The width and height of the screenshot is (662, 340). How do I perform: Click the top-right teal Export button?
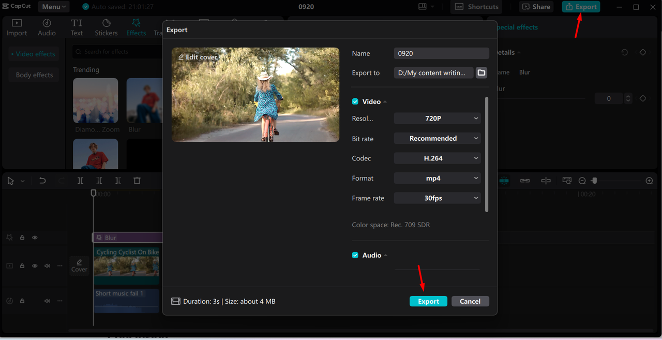click(x=581, y=7)
